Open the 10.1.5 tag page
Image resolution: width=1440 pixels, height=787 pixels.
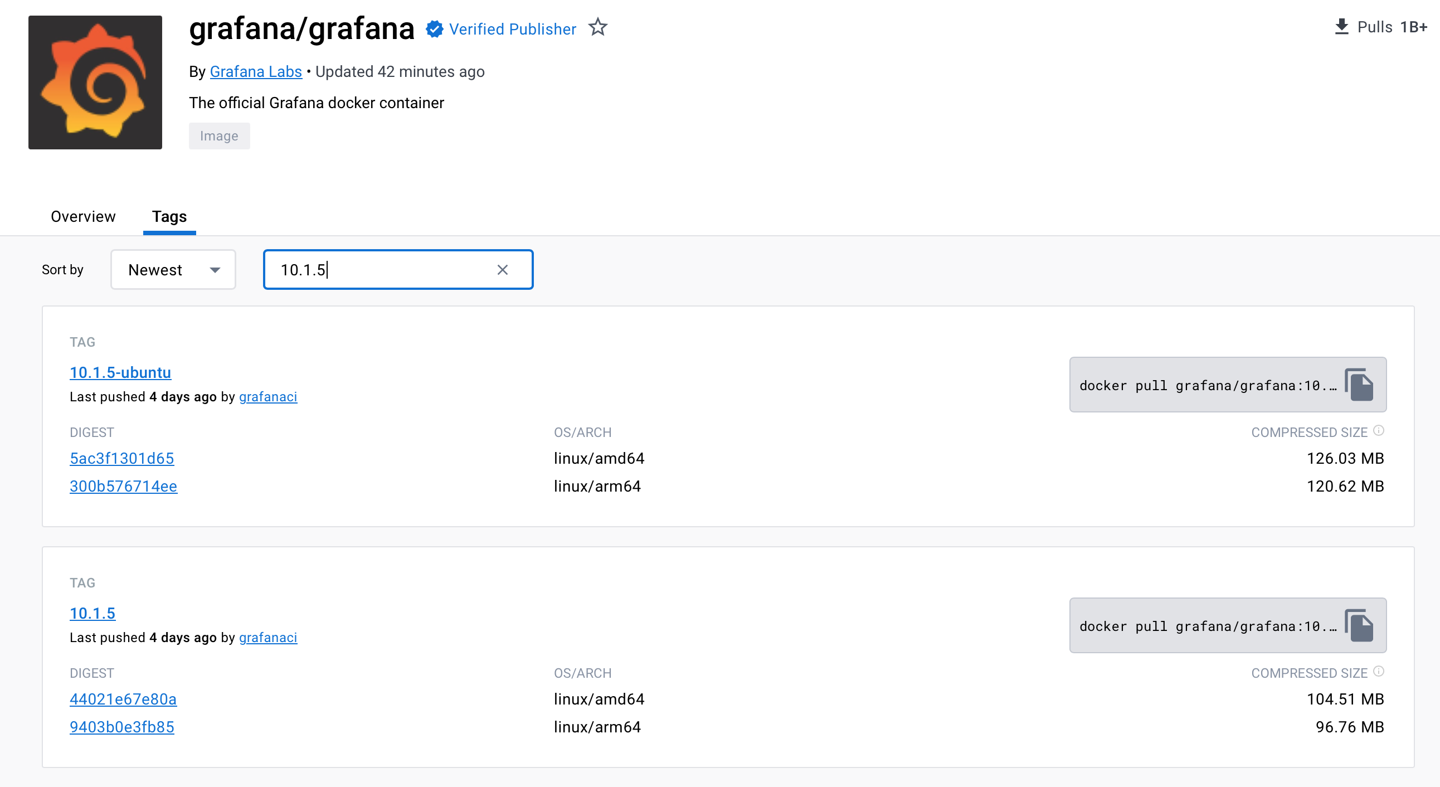pyautogui.click(x=93, y=613)
